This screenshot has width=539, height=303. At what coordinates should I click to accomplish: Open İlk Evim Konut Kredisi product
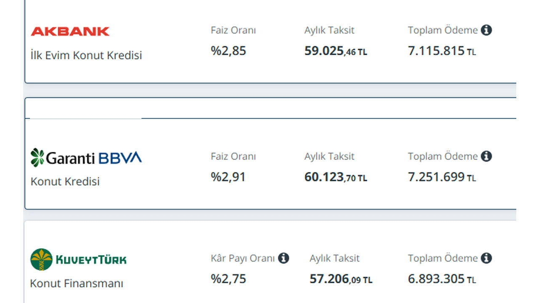pyautogui.click(x=86, y=55)
